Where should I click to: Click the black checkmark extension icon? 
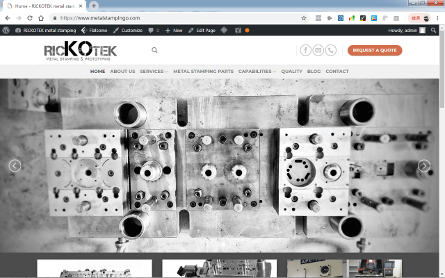coord(363,18)
